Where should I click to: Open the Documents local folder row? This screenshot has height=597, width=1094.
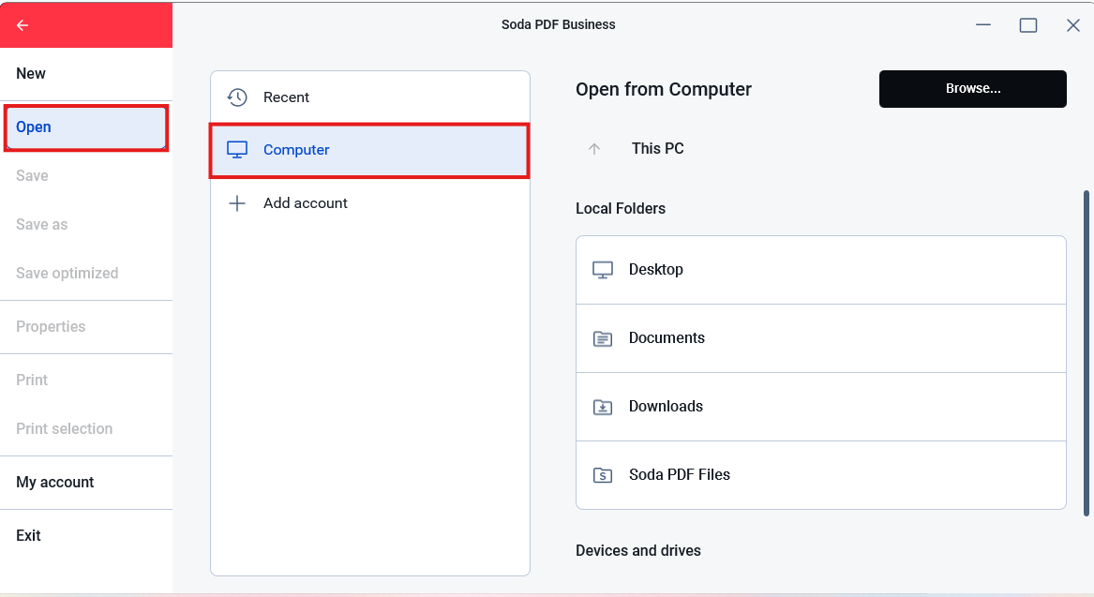[820, 338]
